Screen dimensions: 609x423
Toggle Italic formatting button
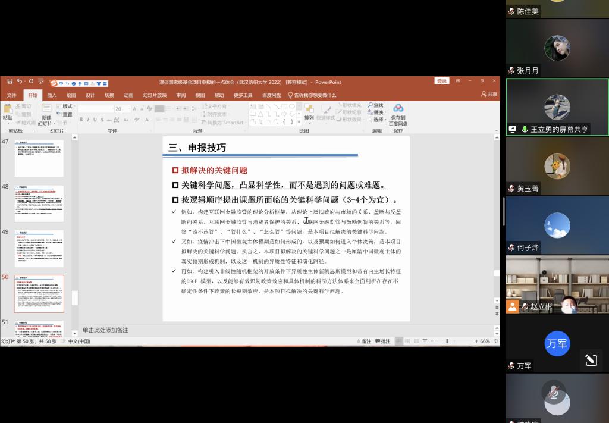coord(89,120)
